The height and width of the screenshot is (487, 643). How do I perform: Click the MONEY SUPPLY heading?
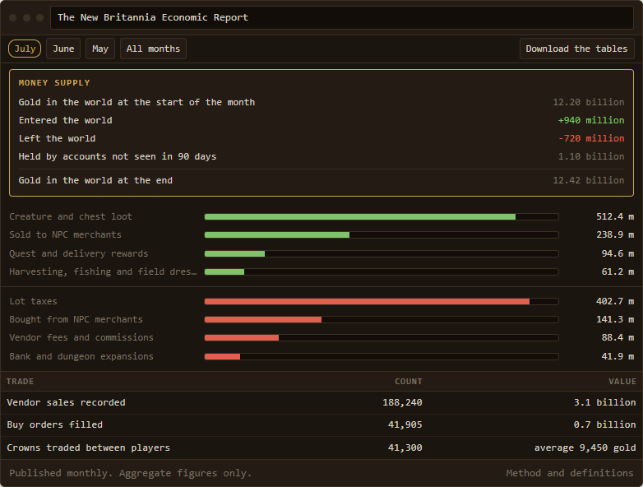(x=54, y=83)
